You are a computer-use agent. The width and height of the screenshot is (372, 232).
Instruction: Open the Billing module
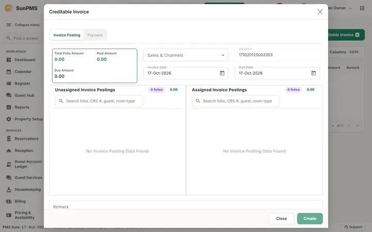(x=20, y=201)
